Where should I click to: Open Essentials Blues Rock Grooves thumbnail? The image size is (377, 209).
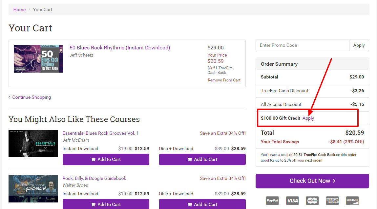[33, 144]
